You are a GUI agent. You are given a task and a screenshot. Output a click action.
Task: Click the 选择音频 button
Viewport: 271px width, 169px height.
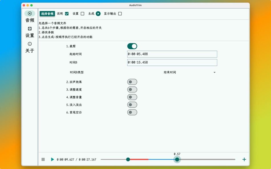coord(47,13)
